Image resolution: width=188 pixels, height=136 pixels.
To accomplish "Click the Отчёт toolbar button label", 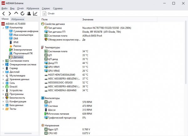I will (x=51, y=14).
